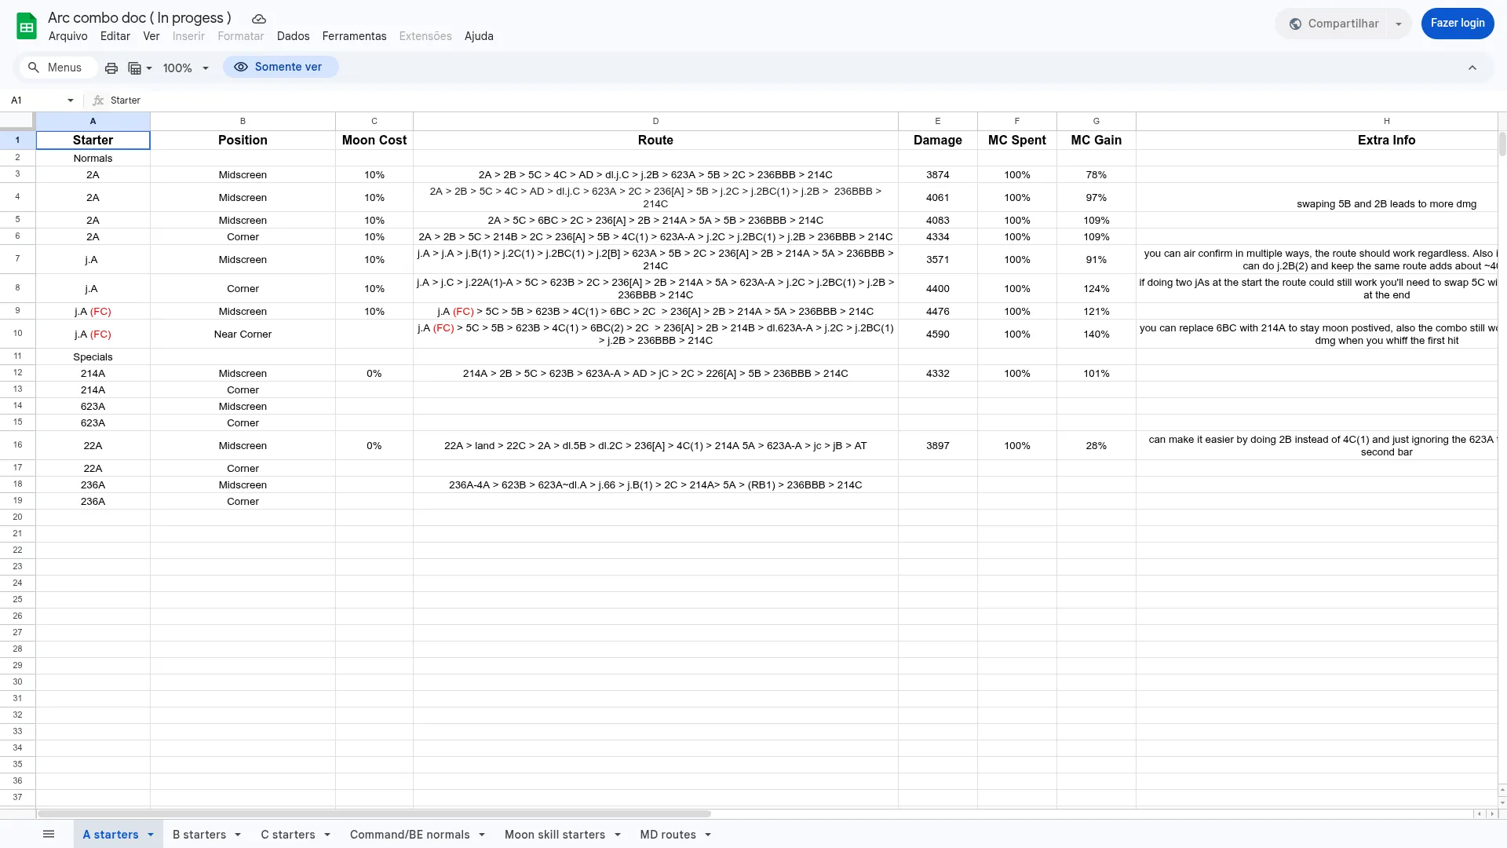
Task: Open the Ferramentas menu
Action: pyautogui.click(x=354, y=36)
